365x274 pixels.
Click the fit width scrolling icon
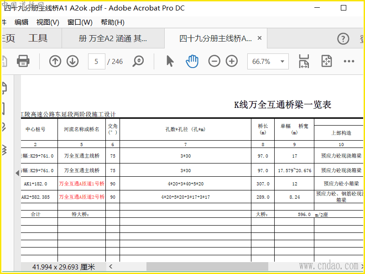(304, 61)
